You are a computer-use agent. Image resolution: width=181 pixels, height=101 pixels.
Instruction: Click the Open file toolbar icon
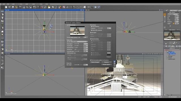9,7
